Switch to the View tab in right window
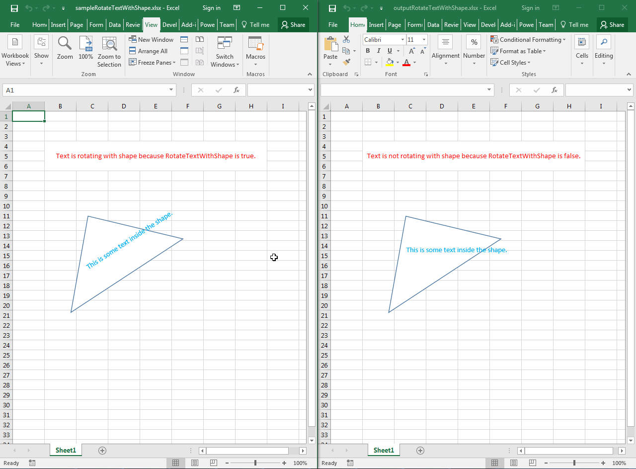 tap(470, 25)
